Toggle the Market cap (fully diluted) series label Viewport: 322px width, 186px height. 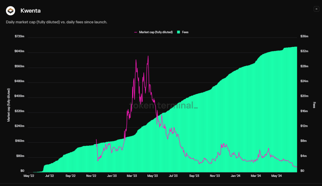pos(156,32)
